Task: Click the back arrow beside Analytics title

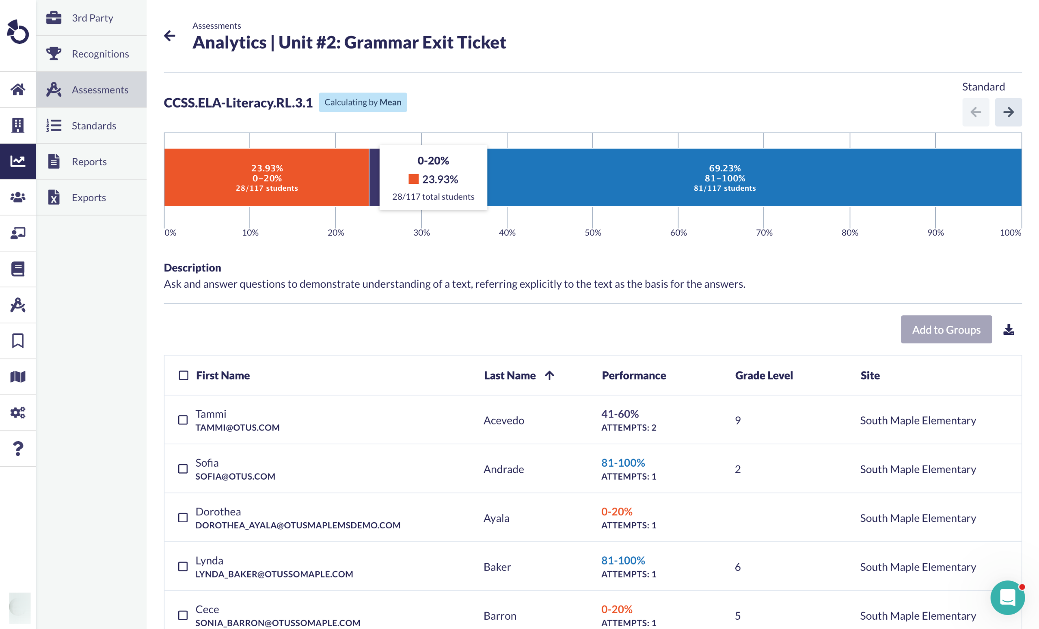Action: (x=169, y=36)
